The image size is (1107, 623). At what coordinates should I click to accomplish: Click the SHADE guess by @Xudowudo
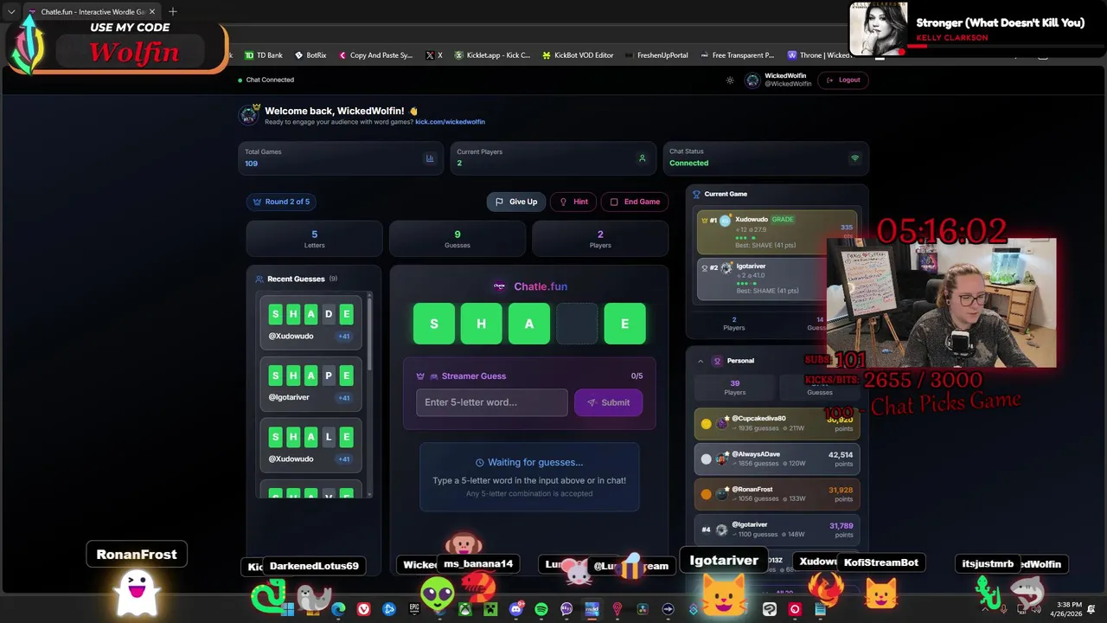pos(310,324)
